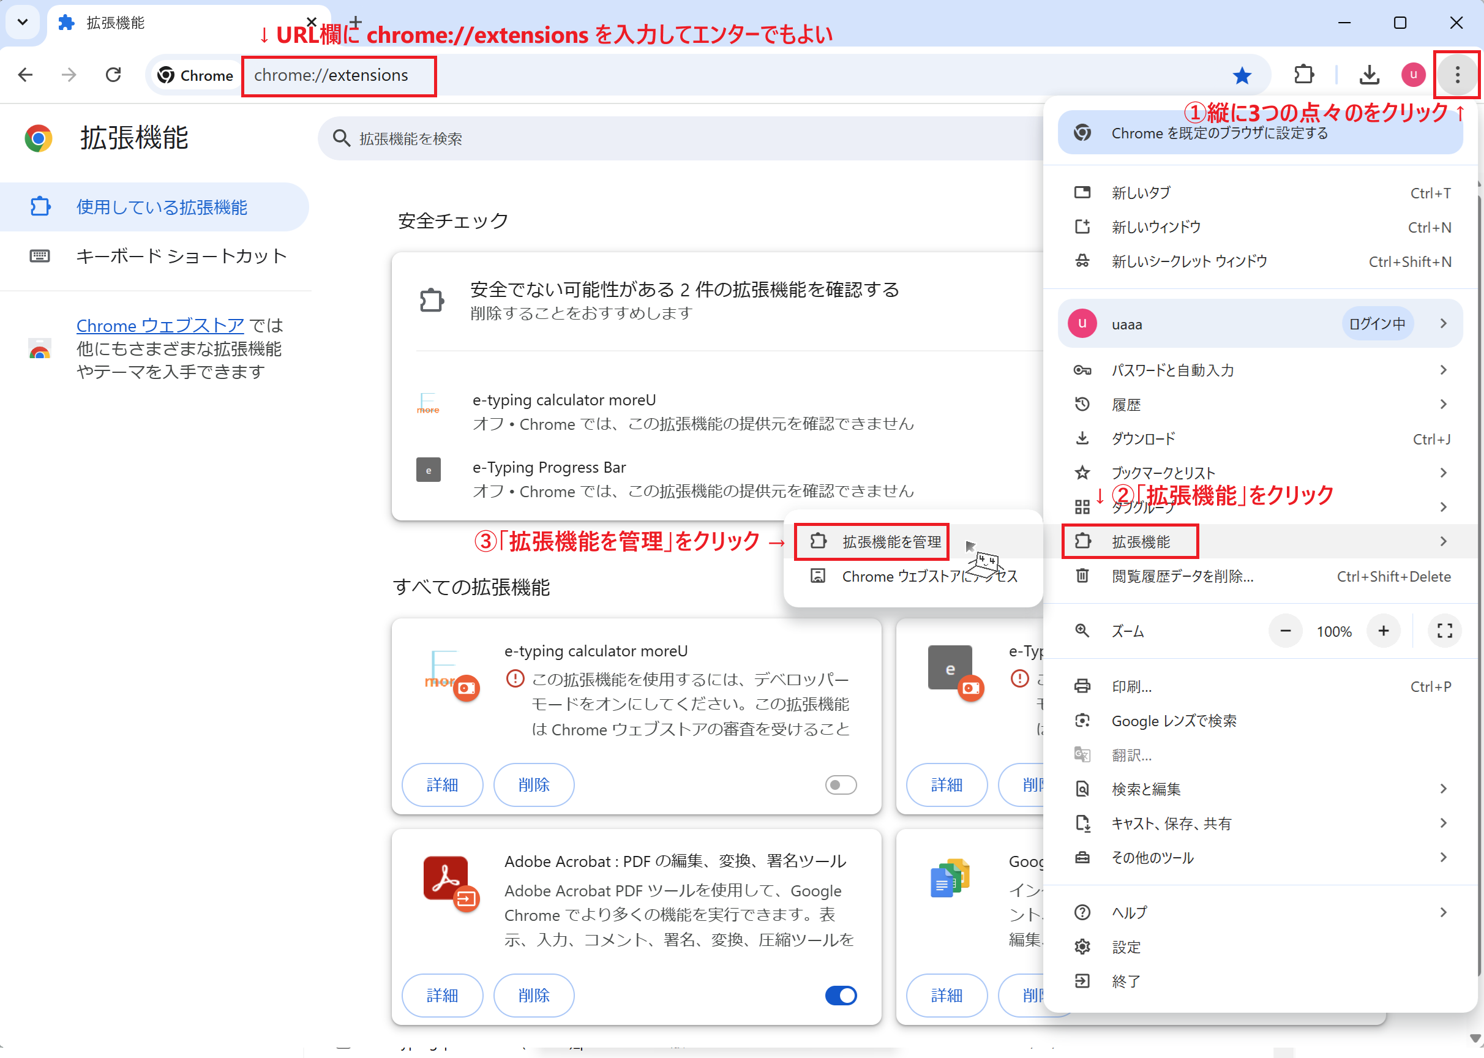The width and height of the screenshot is (1484, 1058).
Task: Open the three-dot Chrome menu
Action: [x=1457, y=75]
